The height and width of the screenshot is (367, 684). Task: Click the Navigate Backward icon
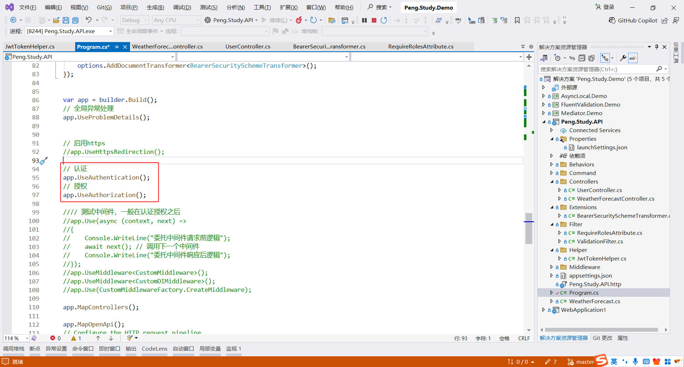click(13, 20)
